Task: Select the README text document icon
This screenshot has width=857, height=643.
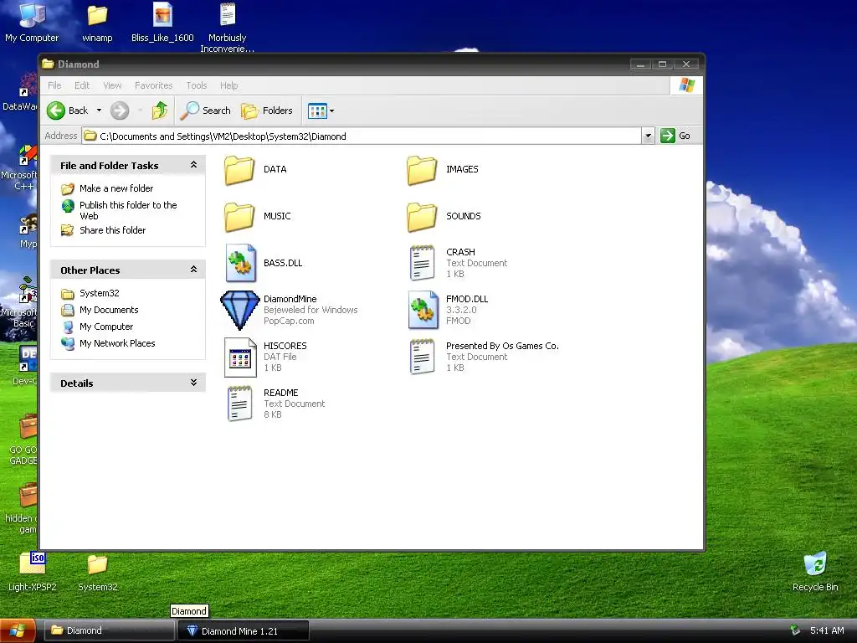Action: (x=240, y=404)
